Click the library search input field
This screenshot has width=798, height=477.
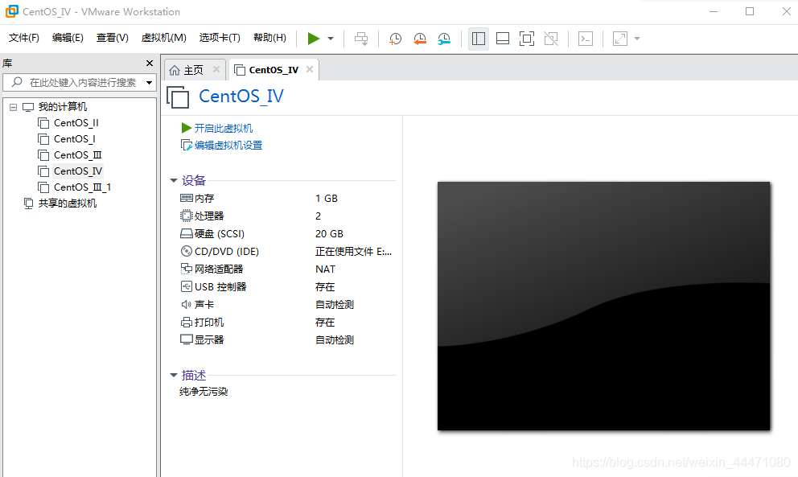click(x=79, y=83)
